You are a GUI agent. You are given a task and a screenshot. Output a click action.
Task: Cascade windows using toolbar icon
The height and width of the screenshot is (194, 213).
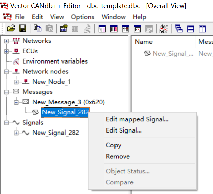tap(179, 29)
